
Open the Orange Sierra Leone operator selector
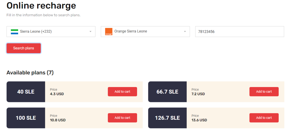pyautogui.click(x=145, y=32)
